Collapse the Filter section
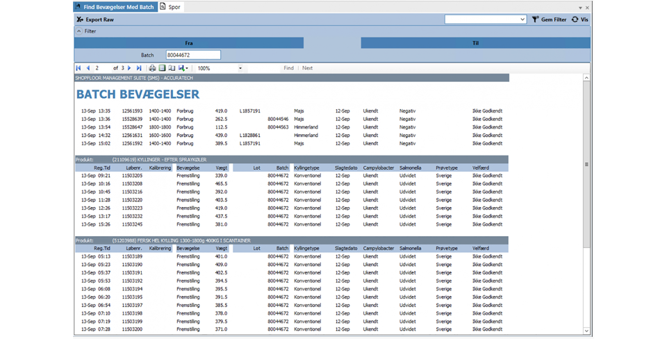The height and width of the screenshot is (339, 667). [x=79, y=31]
